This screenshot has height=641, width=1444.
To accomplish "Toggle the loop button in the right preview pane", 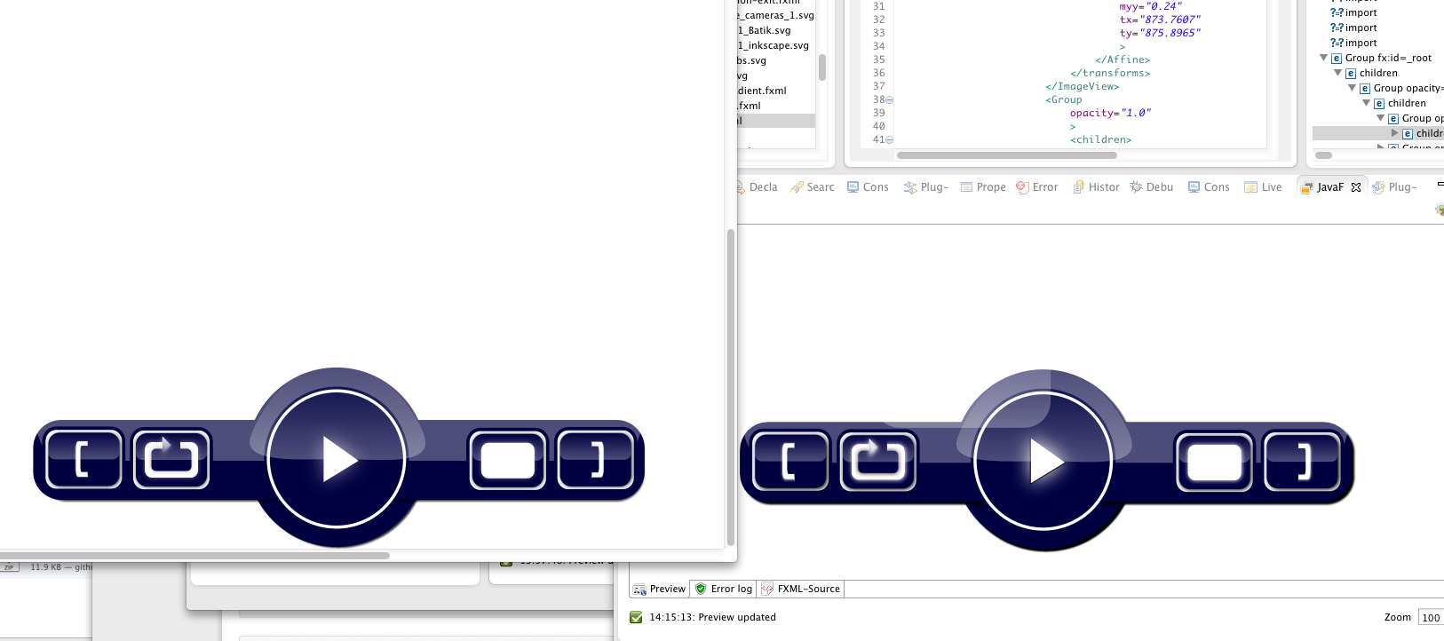I will (878, 461).
